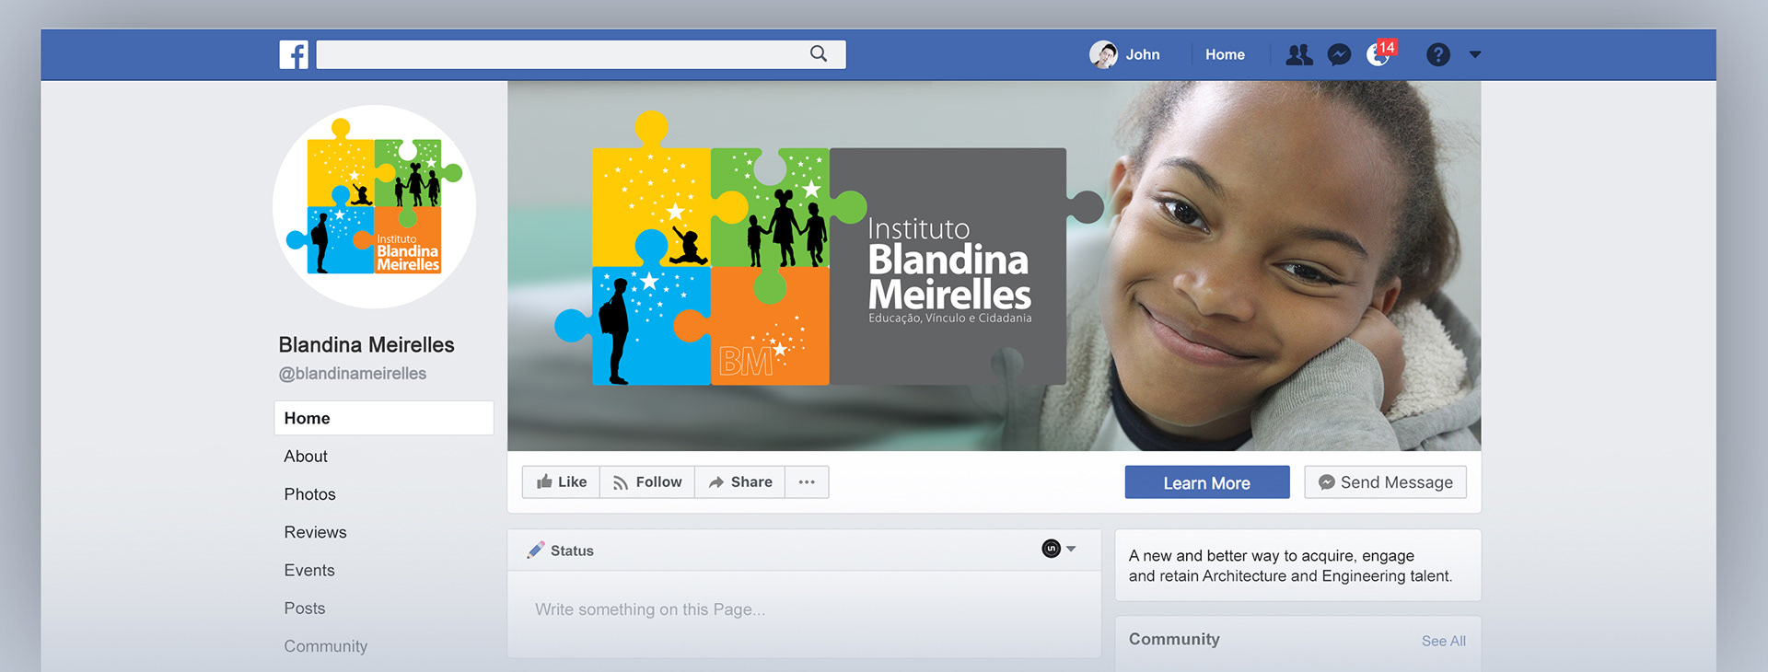
Task: Open the posting-as profile dropdown in Status box
Action: (1059, 549)
